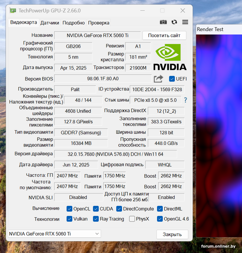Toggle the CUDA checkbox
This screenshot has width=242, height=253.
point(96,209)
